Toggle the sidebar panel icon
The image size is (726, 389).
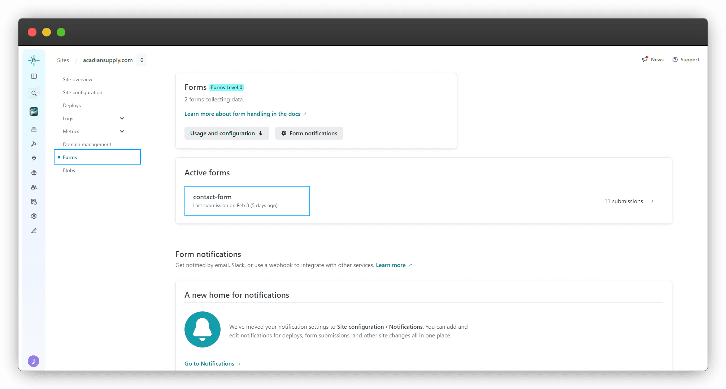coord(34,76)
